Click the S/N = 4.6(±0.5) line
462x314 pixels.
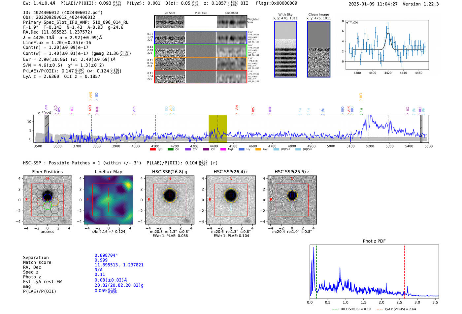pos(63,65)
